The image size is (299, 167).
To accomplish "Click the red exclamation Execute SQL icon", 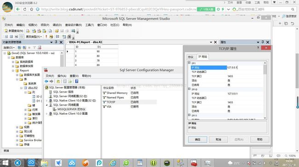I will (x=46, y=37).
